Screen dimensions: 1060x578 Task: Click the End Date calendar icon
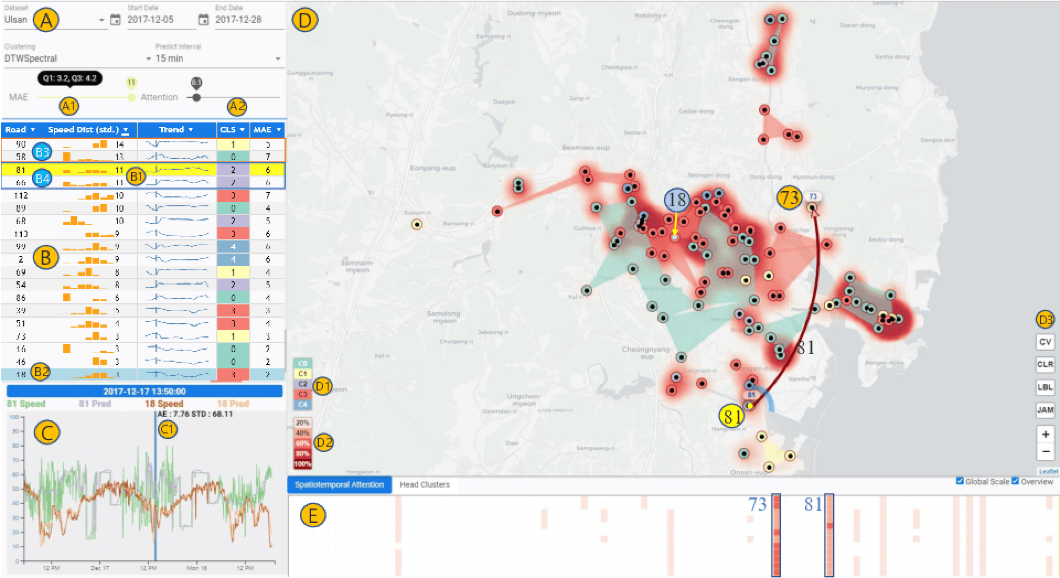point(203,20)
